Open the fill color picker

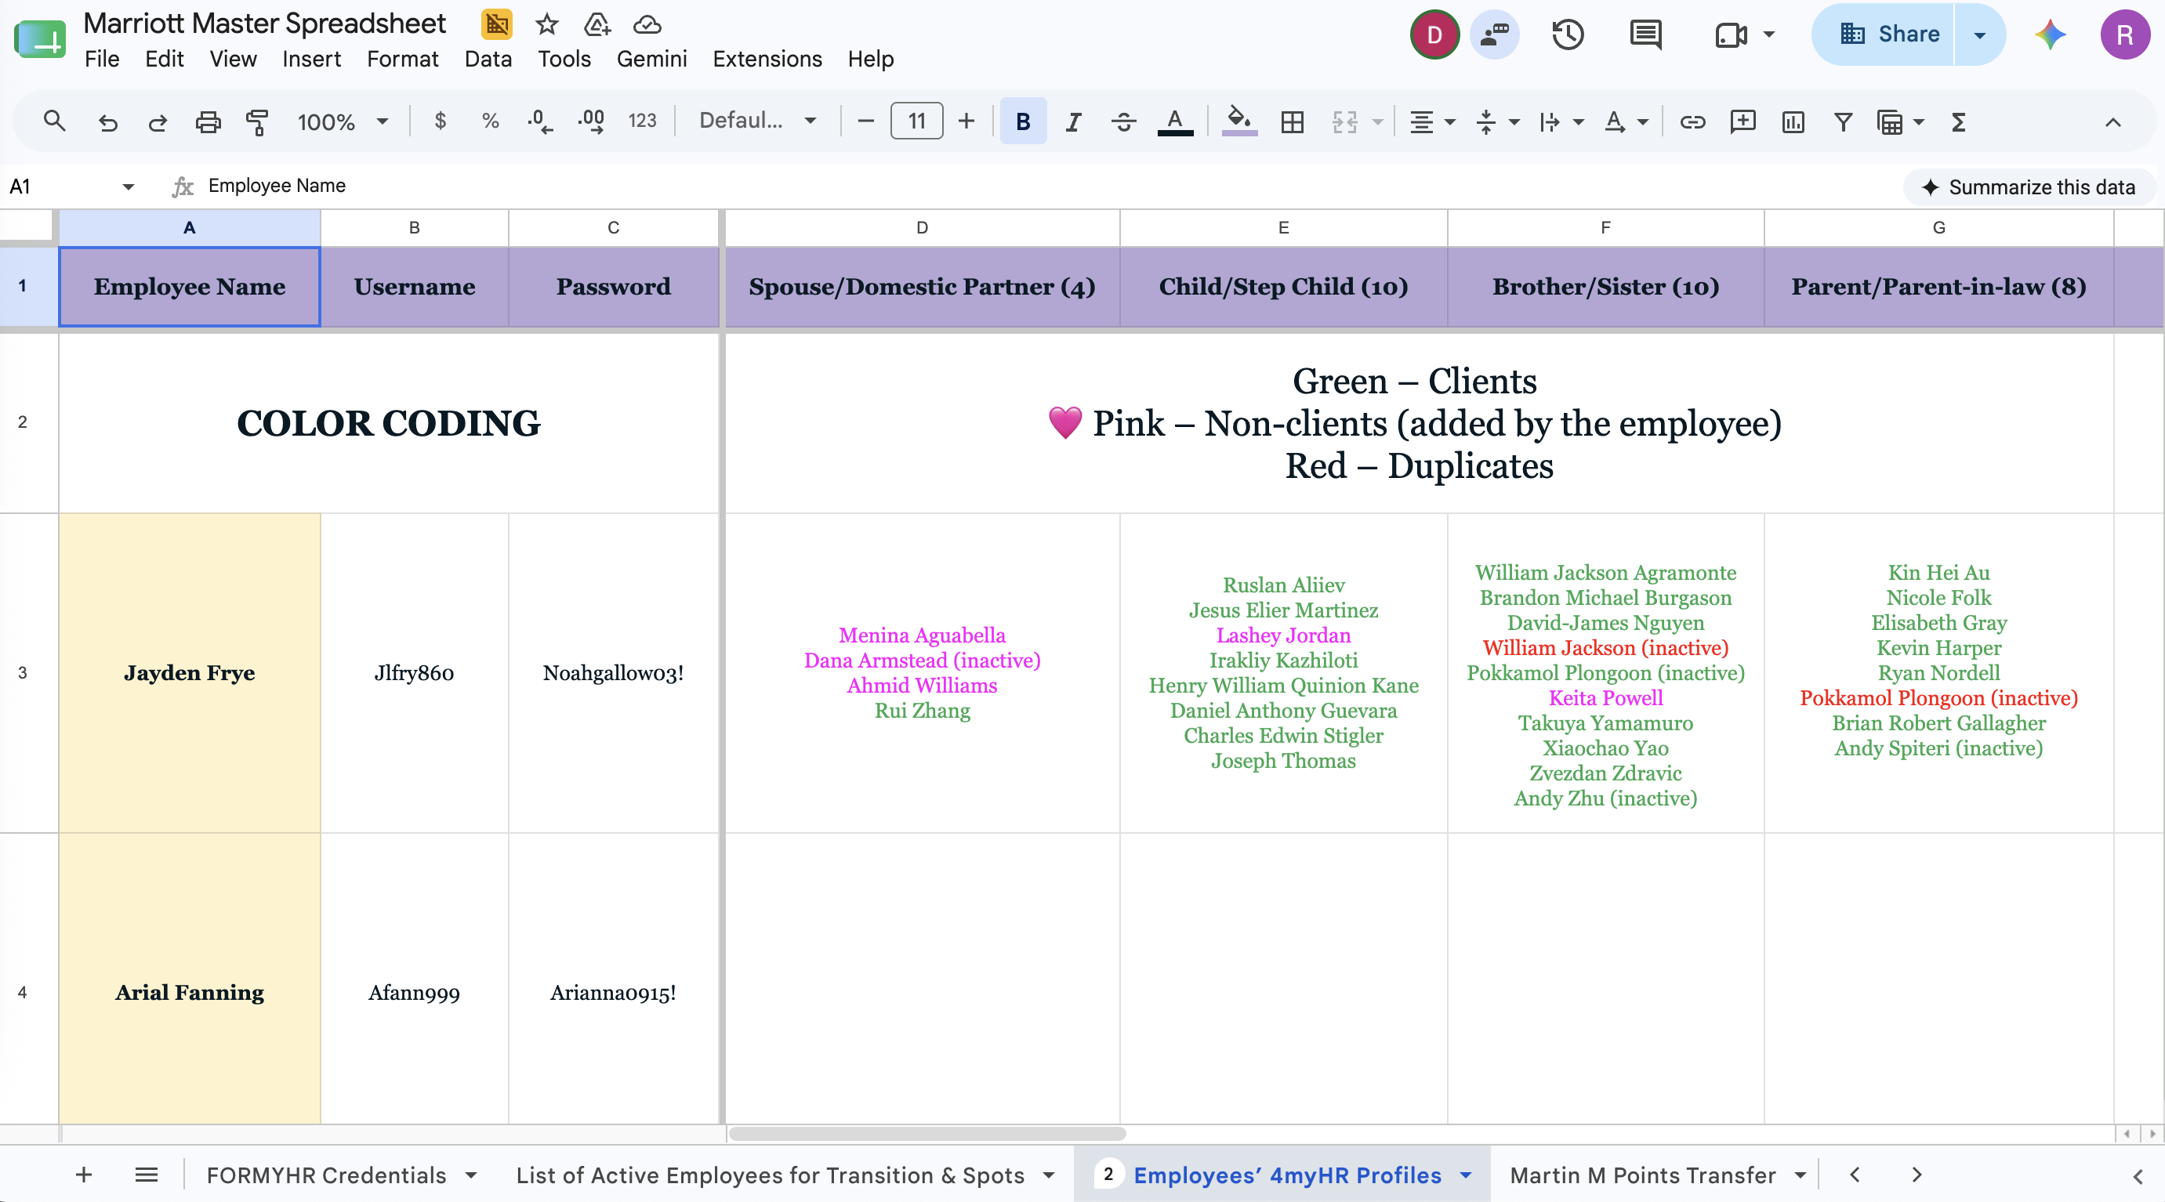coord(1238,121)
